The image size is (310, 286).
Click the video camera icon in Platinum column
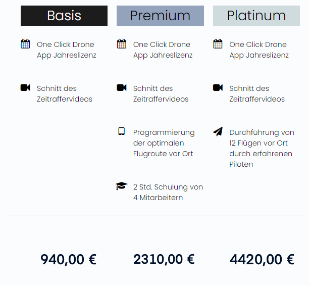(x=218, y=87)
